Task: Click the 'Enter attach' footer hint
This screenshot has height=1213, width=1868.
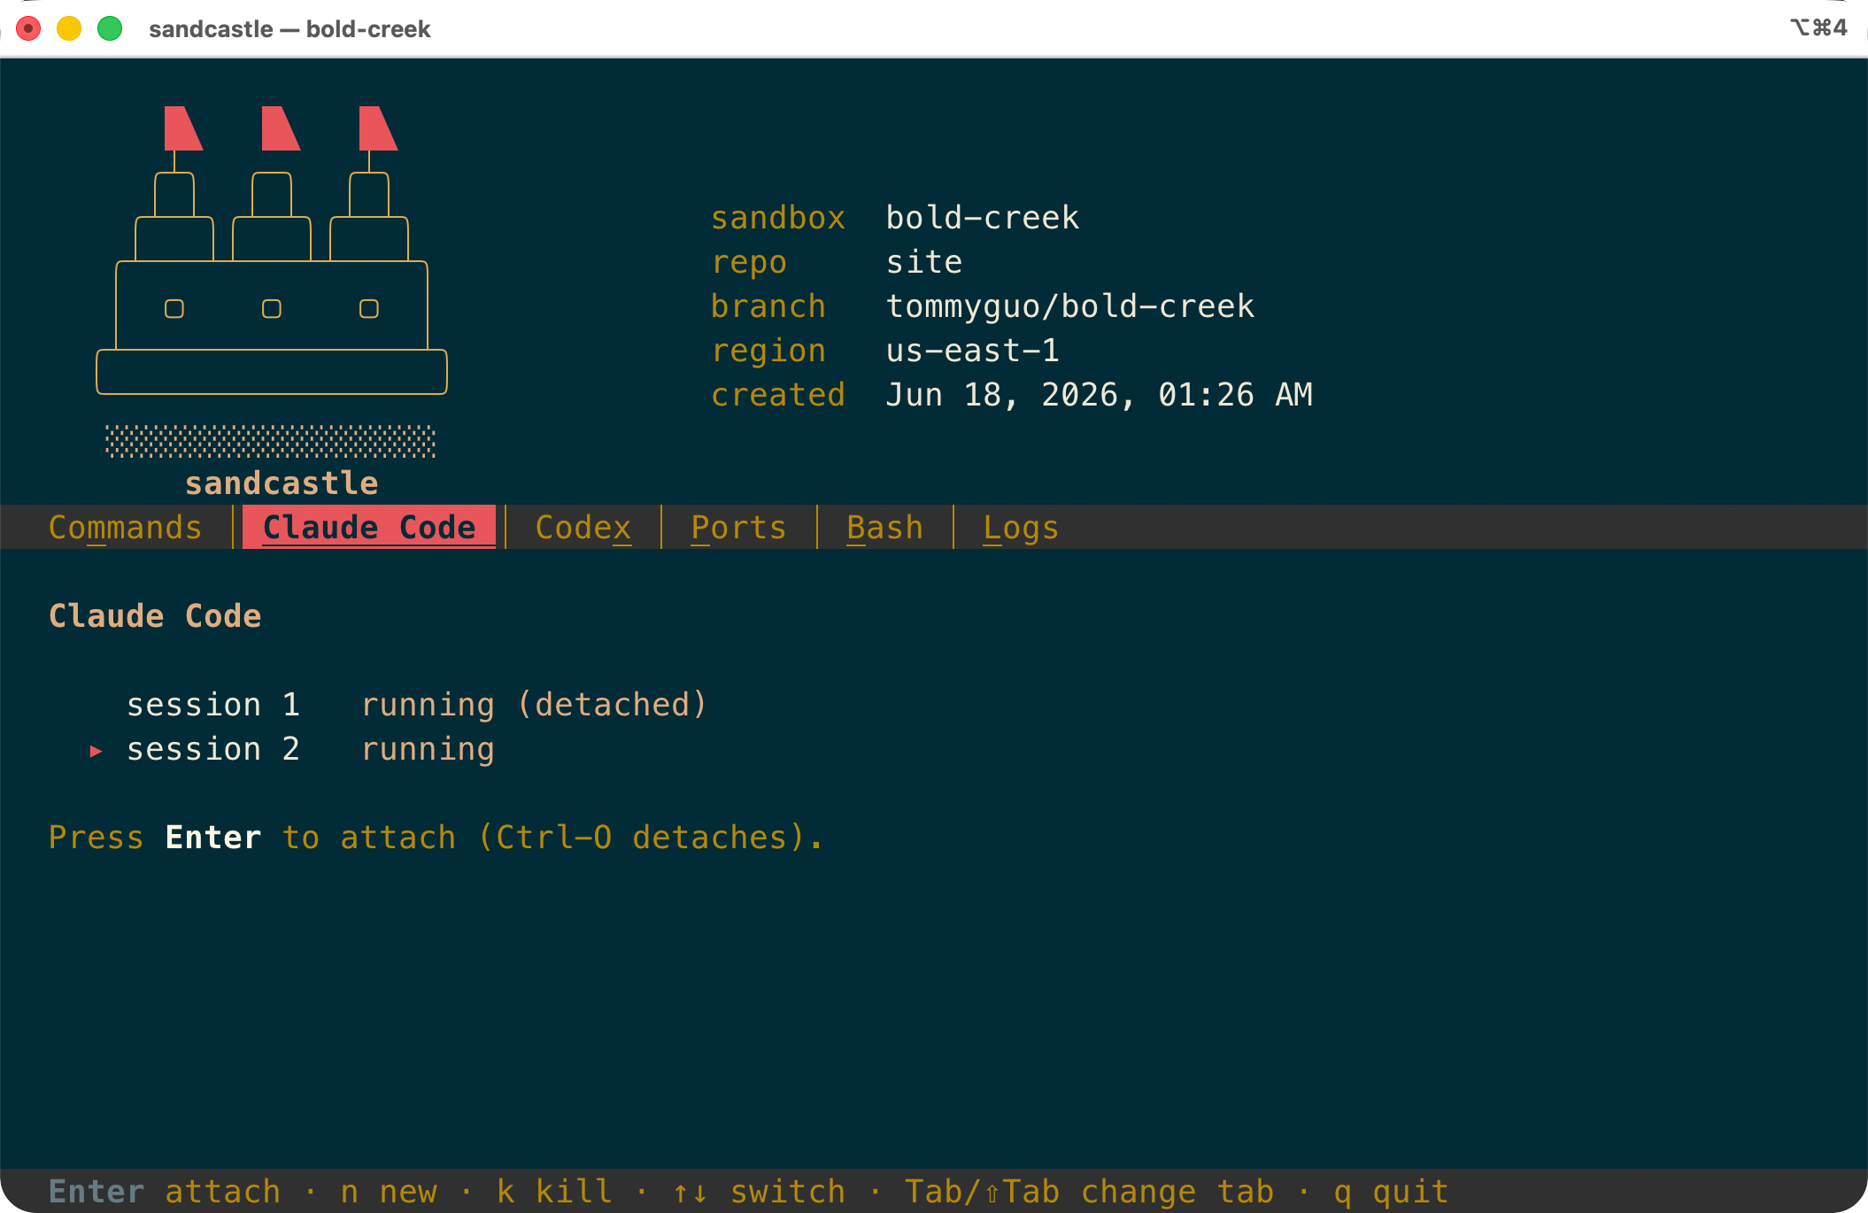Action: [165, 1192]
